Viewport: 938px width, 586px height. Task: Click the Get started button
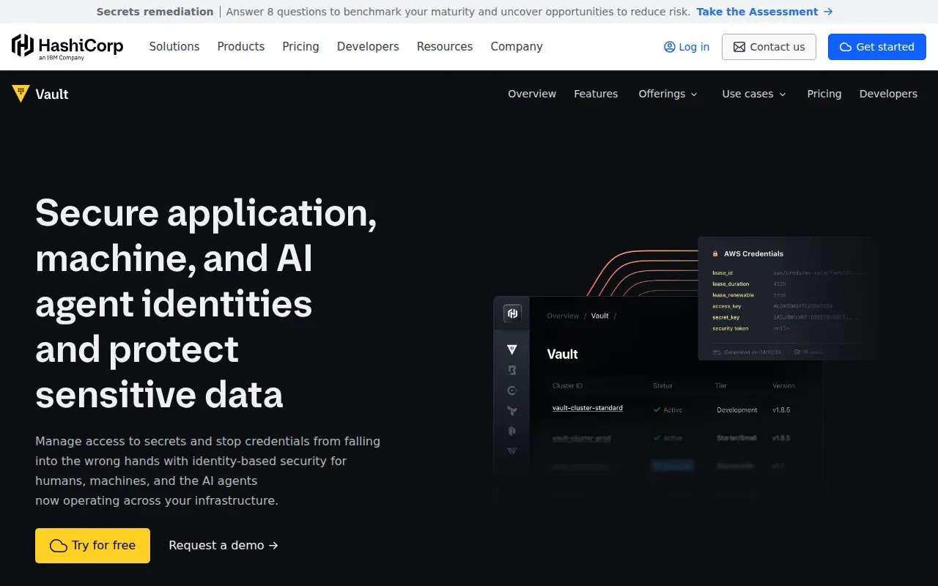point(877,47)
